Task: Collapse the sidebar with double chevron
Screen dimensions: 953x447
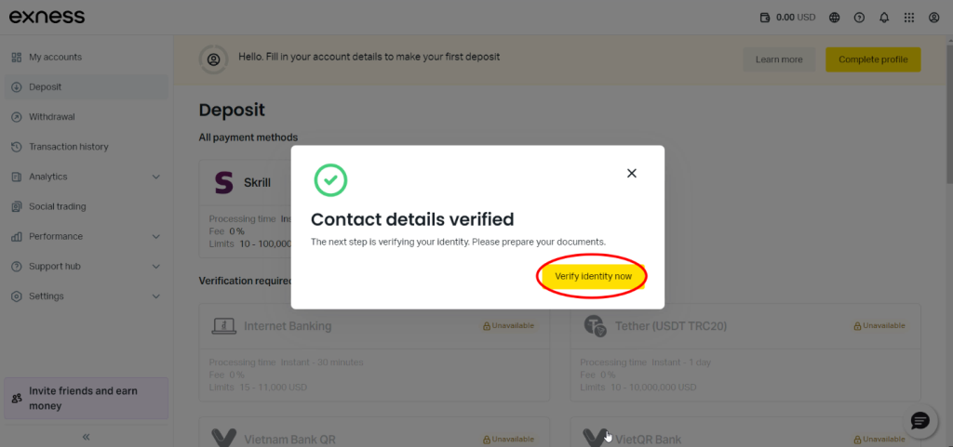Action: click(x=86, y=436)
